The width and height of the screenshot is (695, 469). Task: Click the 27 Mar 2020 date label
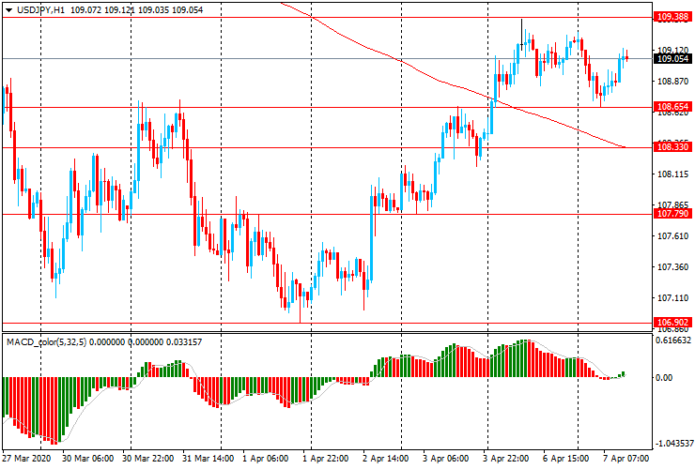coord(26,458)
